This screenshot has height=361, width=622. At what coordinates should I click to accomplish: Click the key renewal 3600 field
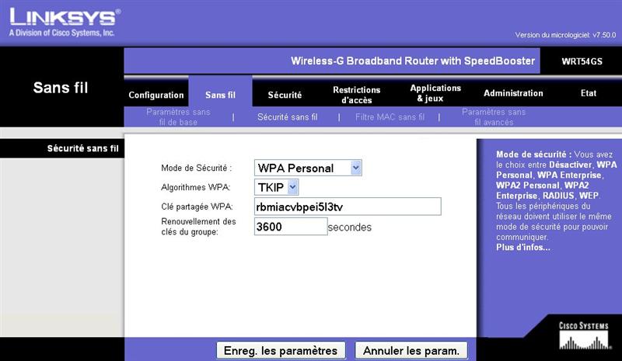[291, 226]
